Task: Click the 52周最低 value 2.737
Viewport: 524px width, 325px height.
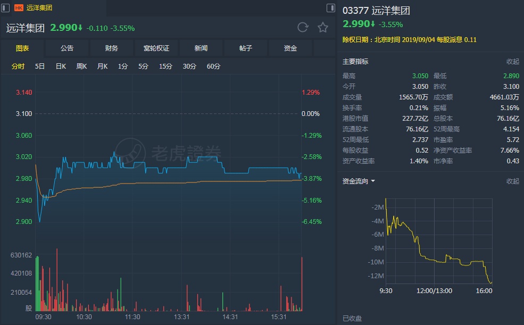Action: tap(420, 139)
